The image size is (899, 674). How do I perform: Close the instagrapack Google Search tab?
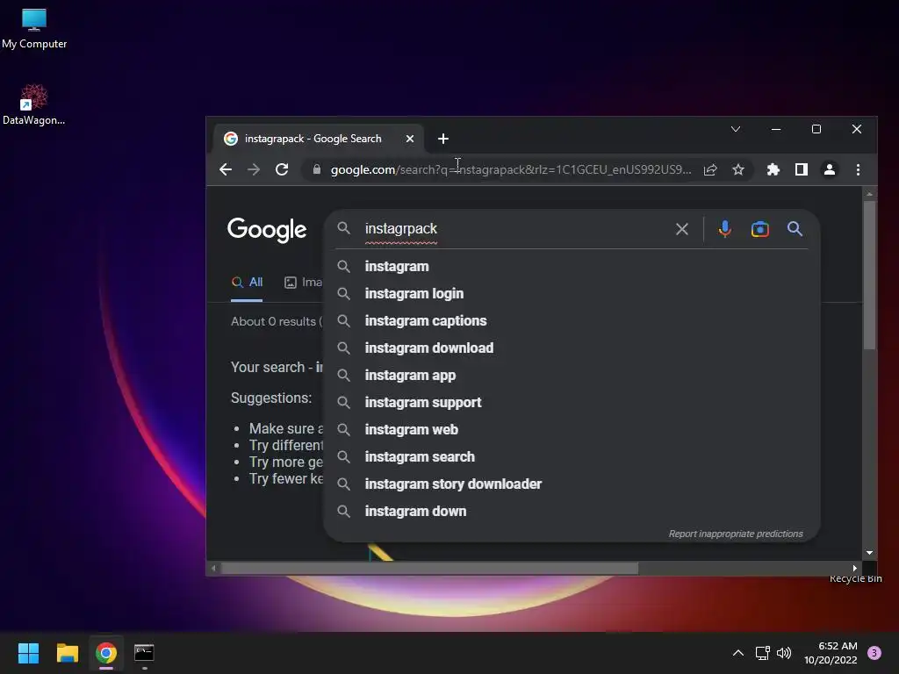pyautogui.click(x=410, y=139)
